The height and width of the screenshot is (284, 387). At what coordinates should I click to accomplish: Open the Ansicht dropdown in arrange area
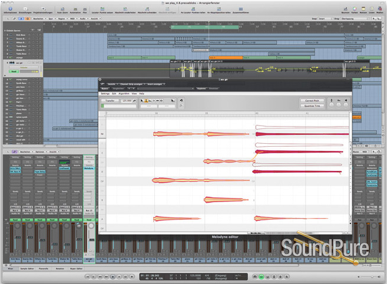[x=95, y=18]
